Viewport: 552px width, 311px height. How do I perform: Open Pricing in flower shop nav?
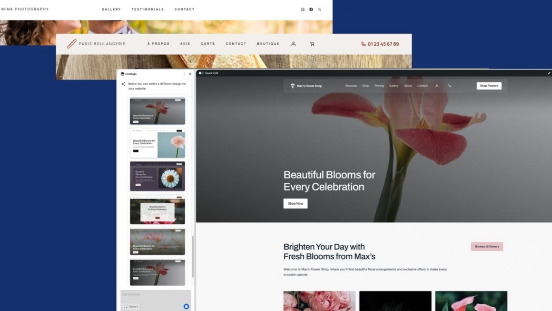point(379,86)
